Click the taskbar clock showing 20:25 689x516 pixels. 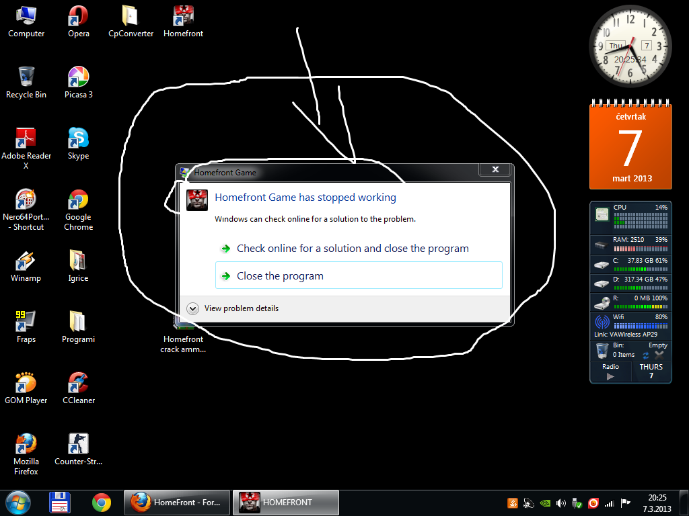[x=657, y=503]
